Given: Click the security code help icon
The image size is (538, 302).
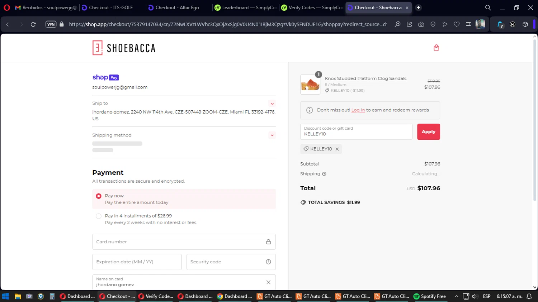Looking at the screenshot, I should [x=268, y=262].
